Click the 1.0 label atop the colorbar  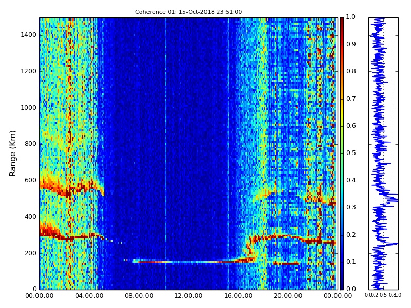pyautogui.click(x=351, y=17)
